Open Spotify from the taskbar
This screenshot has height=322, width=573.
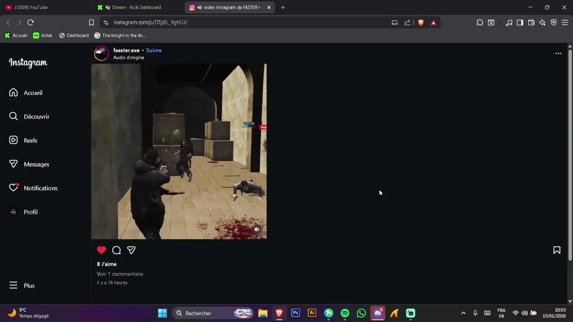[x=345, y=313]
